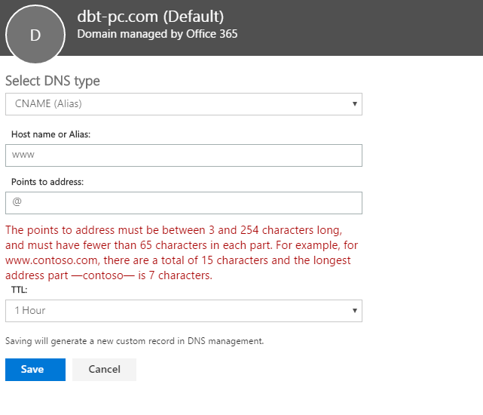Focus the Host name or Alias field
This screenshot has height=415, width=483.
pyautogui.click(x=183, y=155)
